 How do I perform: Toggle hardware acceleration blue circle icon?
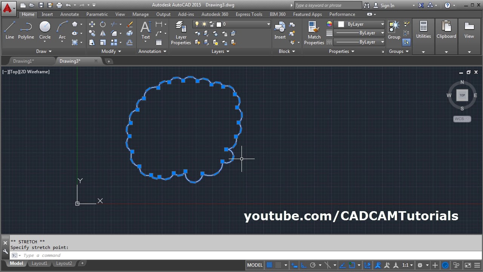pyautogui.click(x=445, y=265)
